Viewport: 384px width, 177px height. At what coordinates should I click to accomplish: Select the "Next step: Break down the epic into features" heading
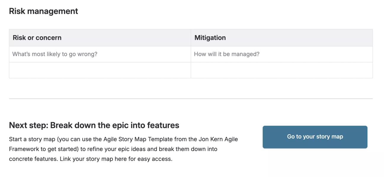(x=94, y=125)
